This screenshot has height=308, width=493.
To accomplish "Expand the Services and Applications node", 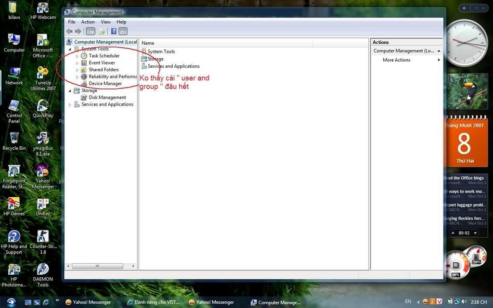I will point(70,104).
